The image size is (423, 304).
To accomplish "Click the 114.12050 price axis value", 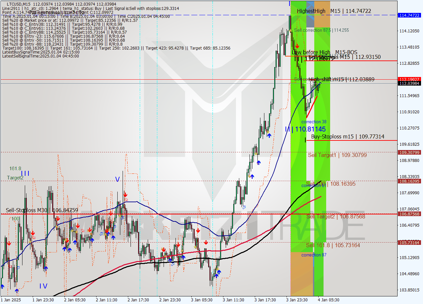I will click(409, 31).
